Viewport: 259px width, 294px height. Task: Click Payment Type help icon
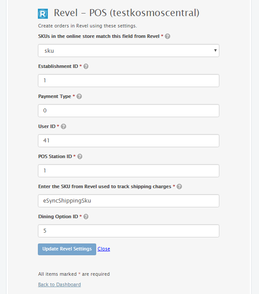coord(79,96)
